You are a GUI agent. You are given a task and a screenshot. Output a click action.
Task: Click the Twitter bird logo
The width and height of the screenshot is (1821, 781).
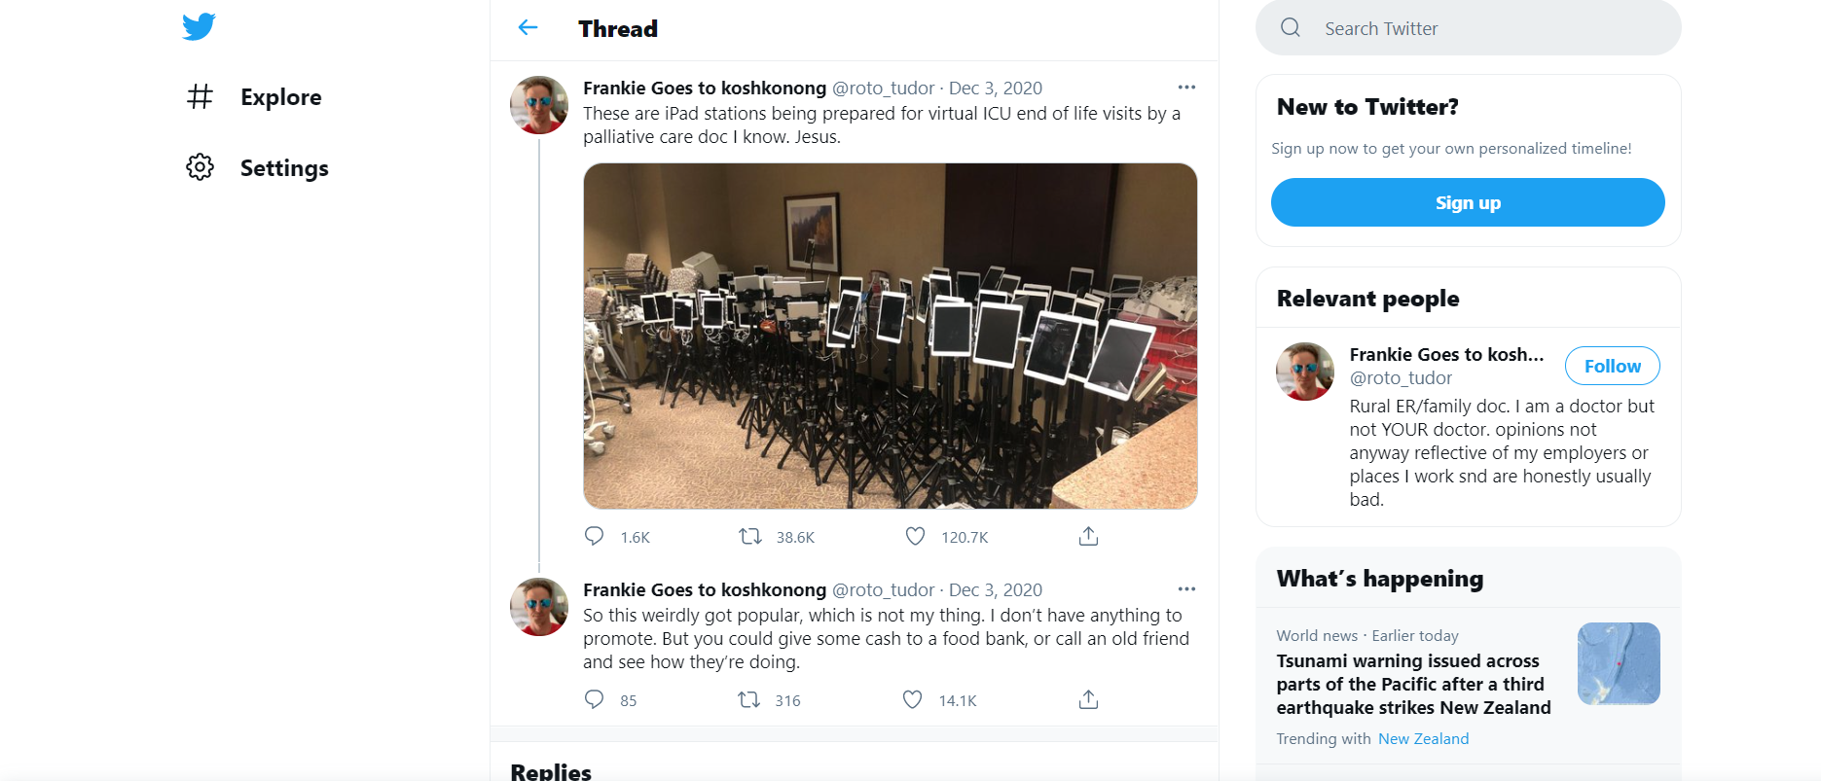(x=199, y=26)
